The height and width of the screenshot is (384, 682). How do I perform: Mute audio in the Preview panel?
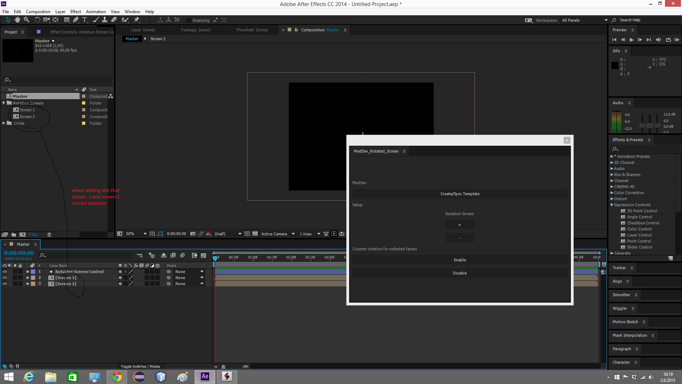click(659, 40)
